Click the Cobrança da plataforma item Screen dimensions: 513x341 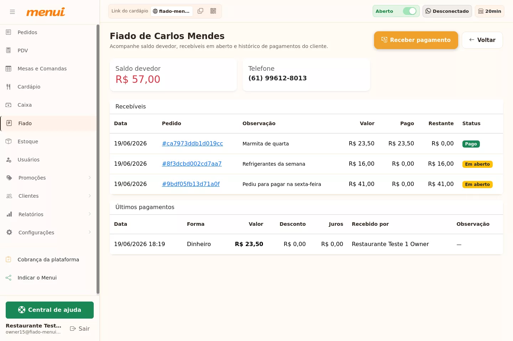point(48,260)
